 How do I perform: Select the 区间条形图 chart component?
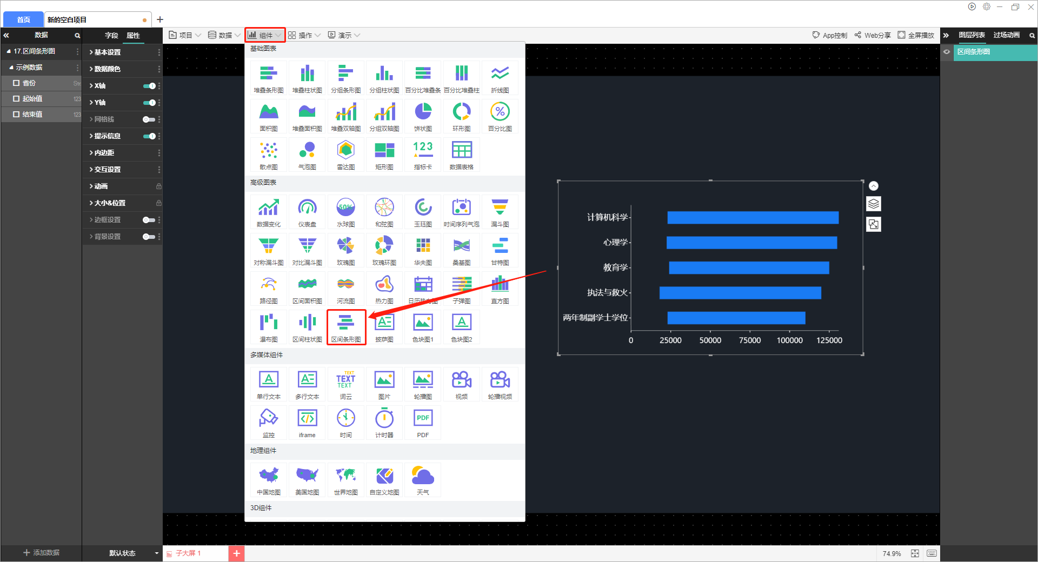(346, 326)
